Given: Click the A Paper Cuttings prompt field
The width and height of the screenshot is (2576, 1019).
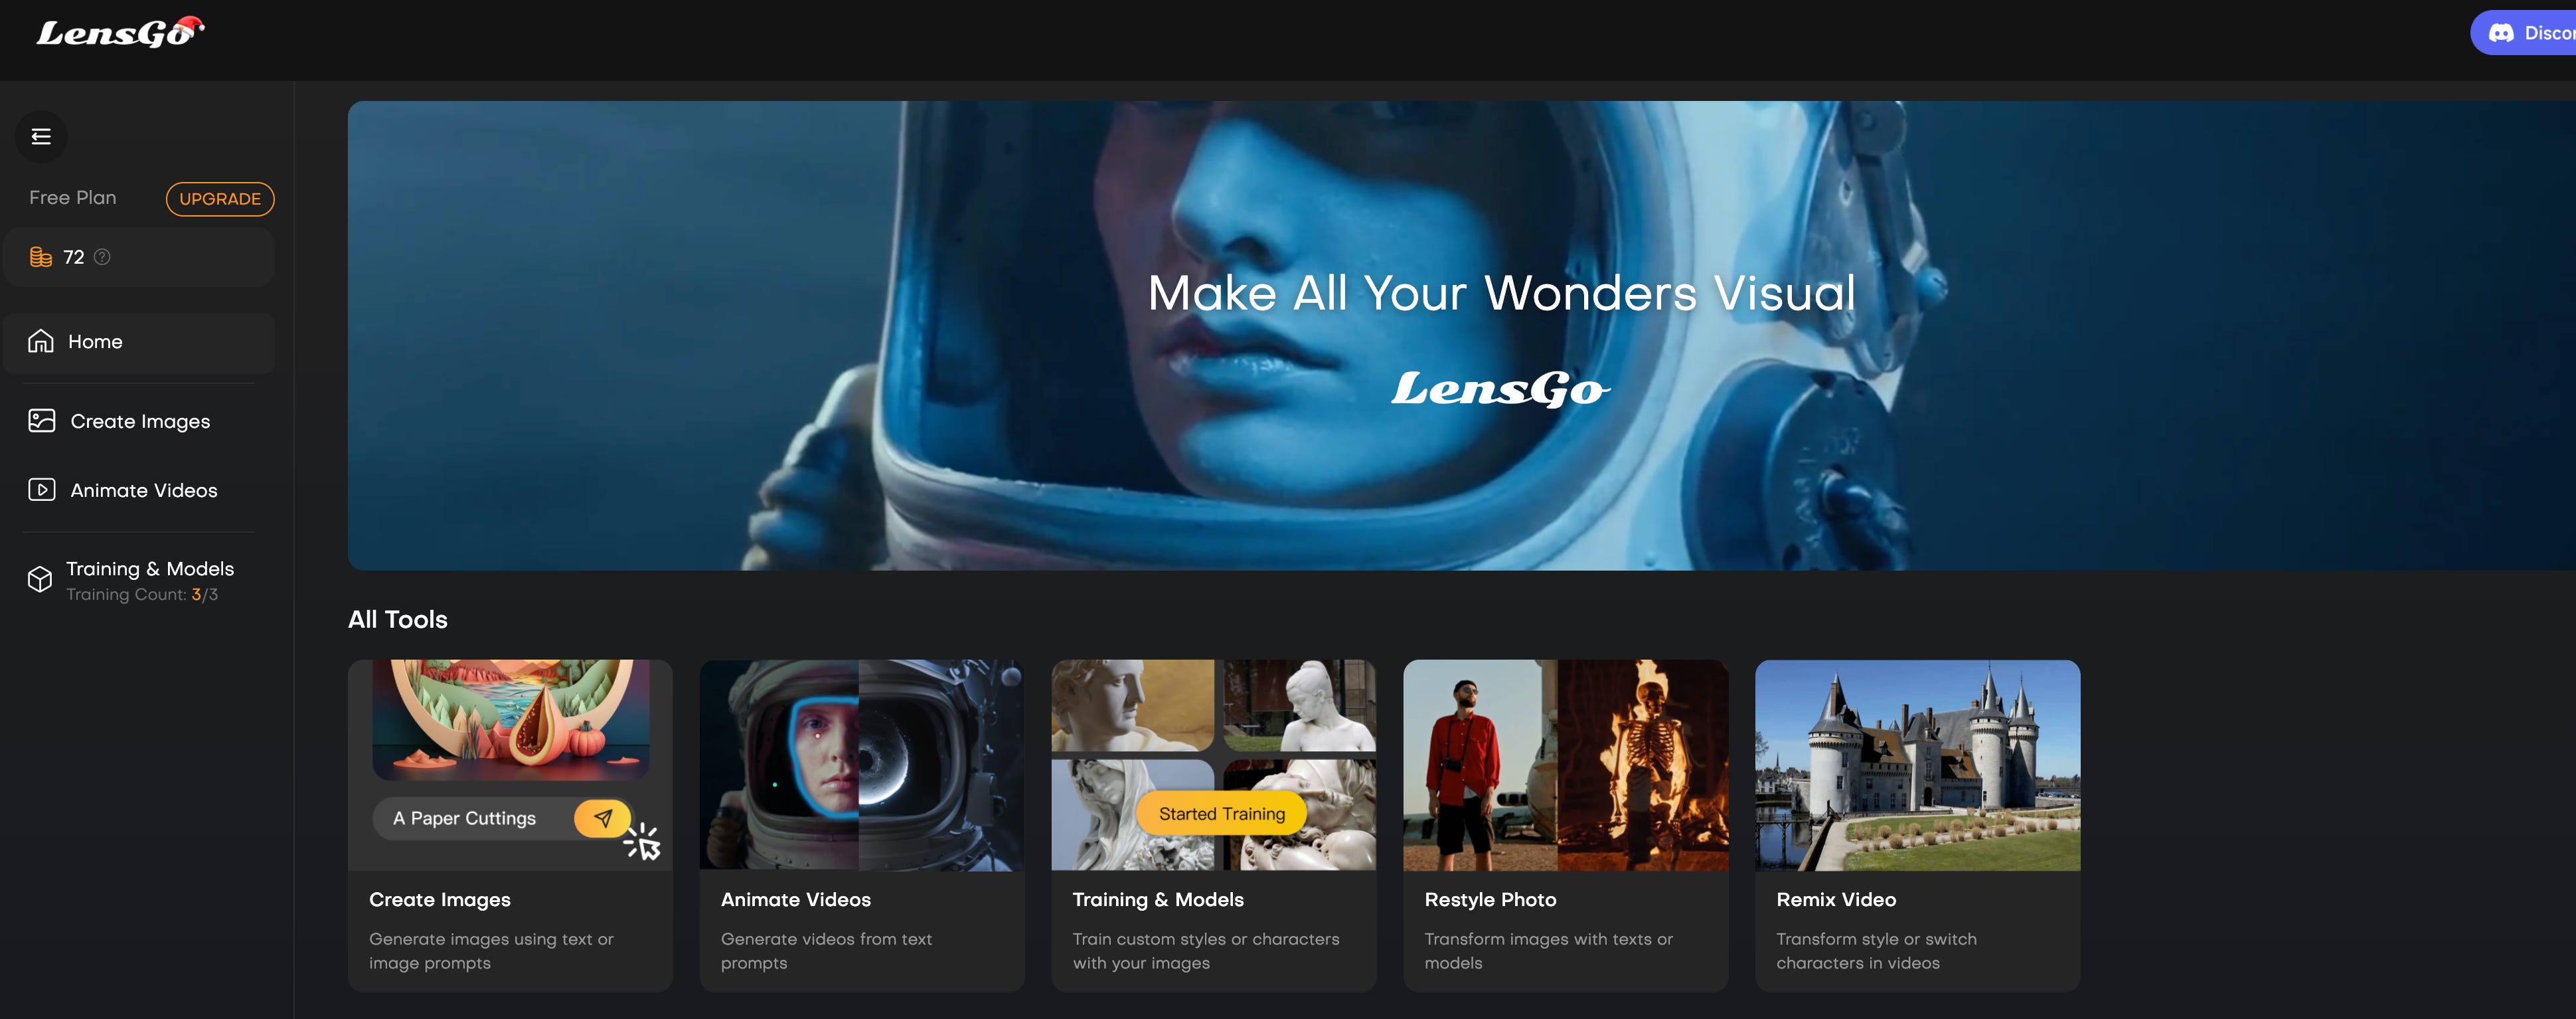Looking at the screenshot, I should point(503,819).
